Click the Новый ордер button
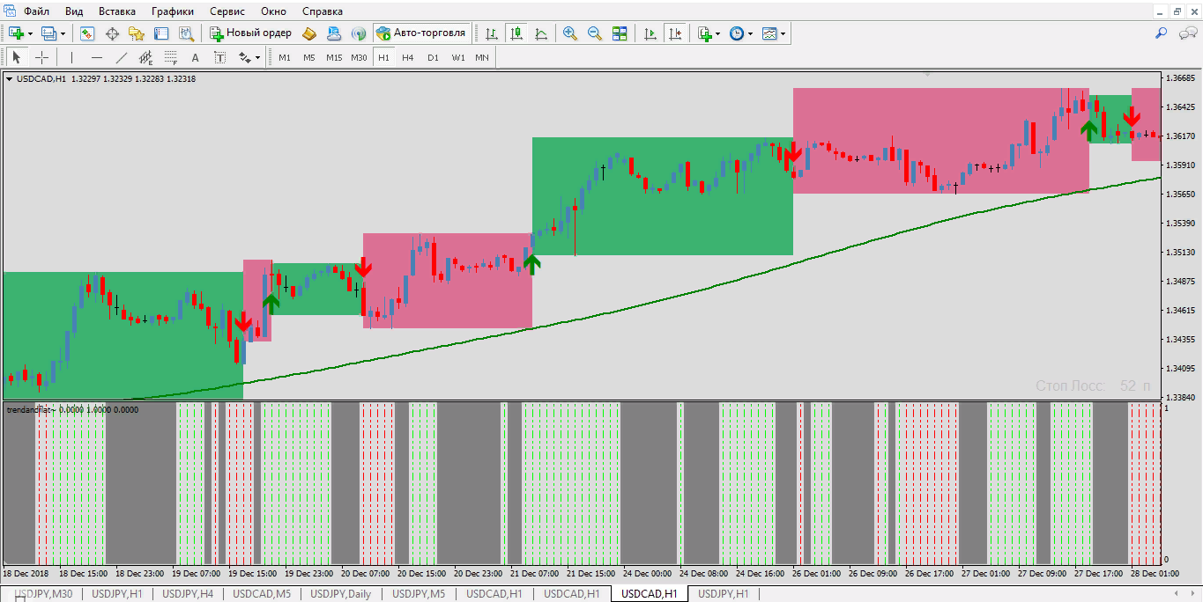 coord(250,33)
